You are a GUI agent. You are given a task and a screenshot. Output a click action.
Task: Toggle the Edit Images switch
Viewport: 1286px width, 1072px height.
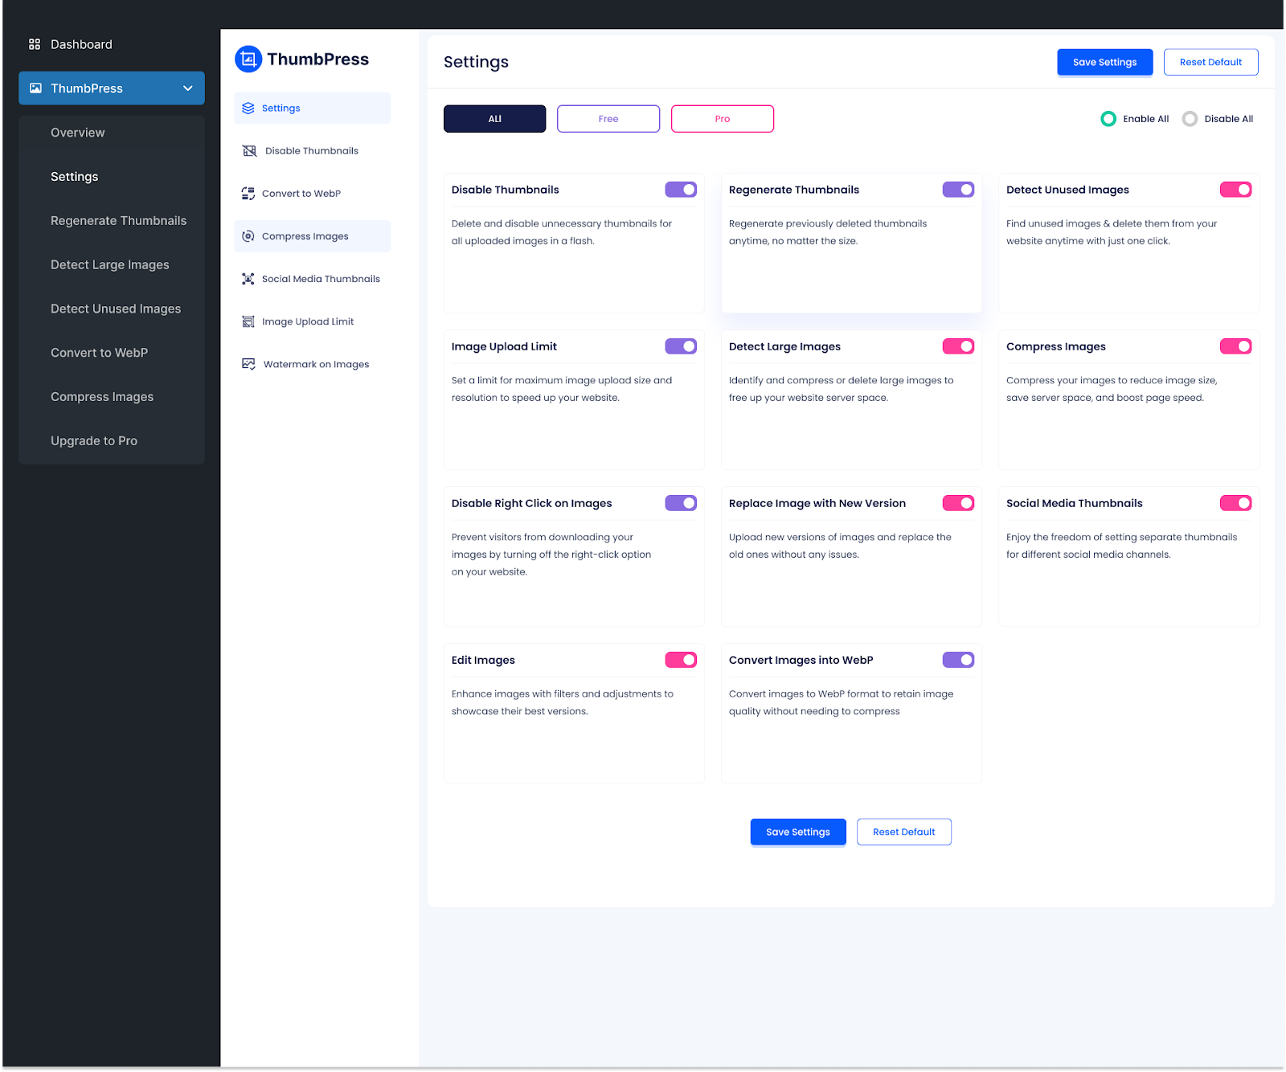[x=681, y=660]
